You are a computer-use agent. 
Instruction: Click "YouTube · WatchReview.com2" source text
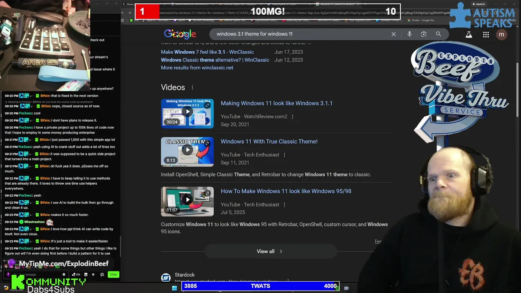click(x=254, y=117)
